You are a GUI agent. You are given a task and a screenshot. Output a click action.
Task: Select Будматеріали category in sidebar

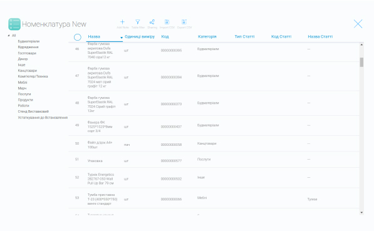click(x=29, y=41)
